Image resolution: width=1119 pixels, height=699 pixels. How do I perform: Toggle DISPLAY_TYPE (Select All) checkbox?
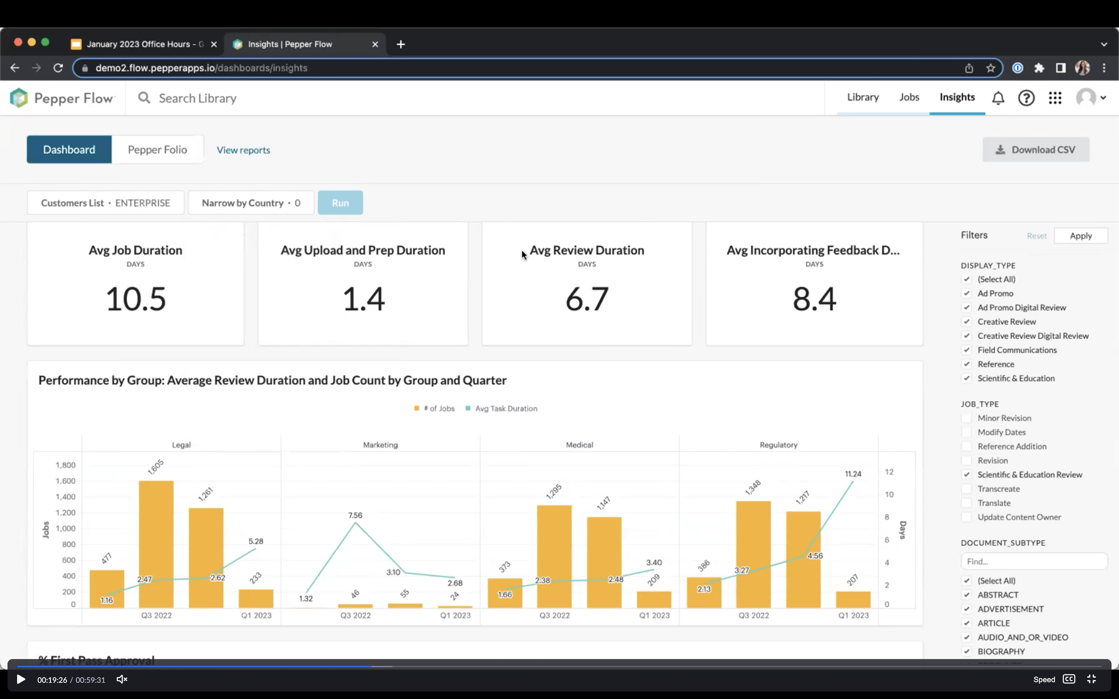pos(966,279)
